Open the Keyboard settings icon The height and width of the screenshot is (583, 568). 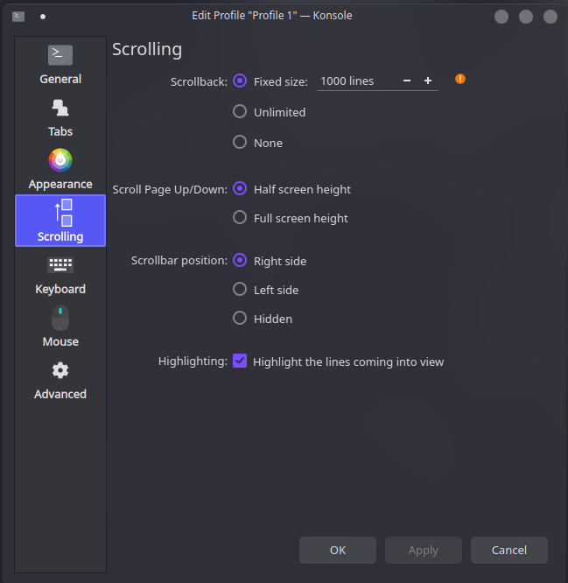pyautogui.click(x=60, y=265)
